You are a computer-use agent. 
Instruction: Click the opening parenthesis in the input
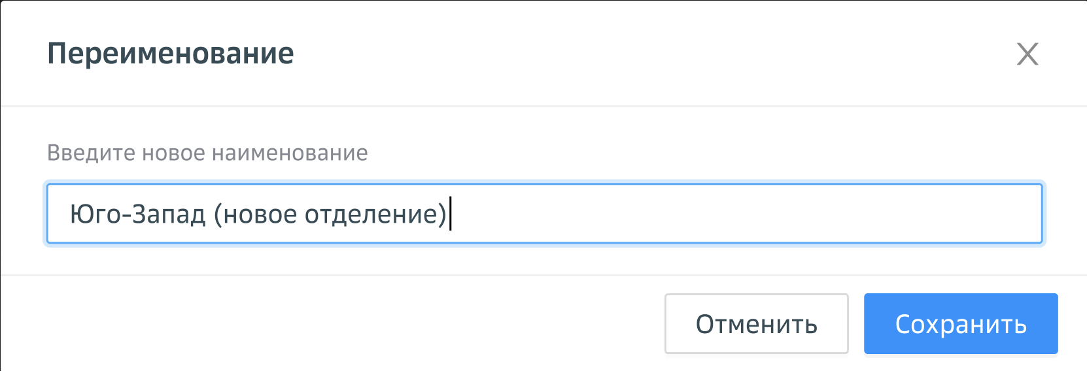tap(218, 214)
